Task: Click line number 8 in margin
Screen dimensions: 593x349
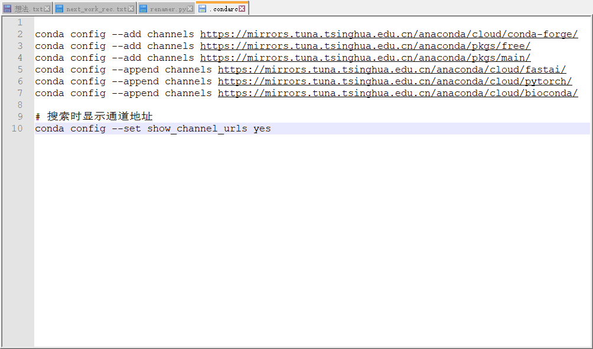Action: tap(20, 104)
